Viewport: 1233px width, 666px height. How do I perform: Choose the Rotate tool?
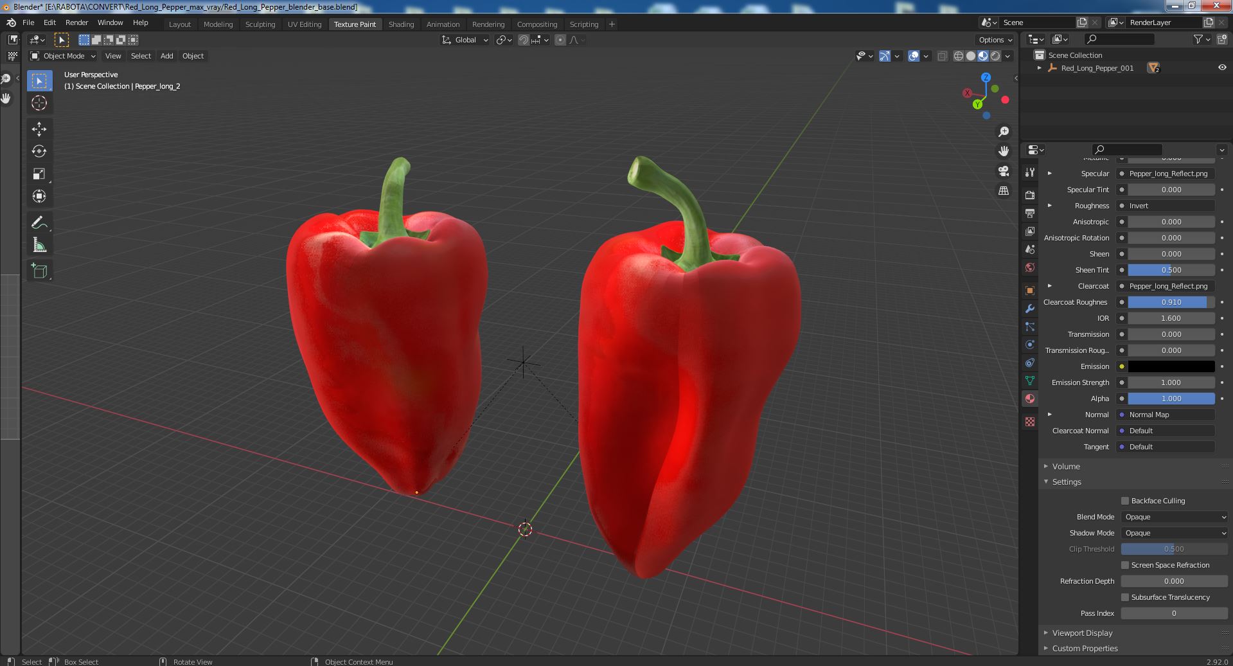pos(39,151)
